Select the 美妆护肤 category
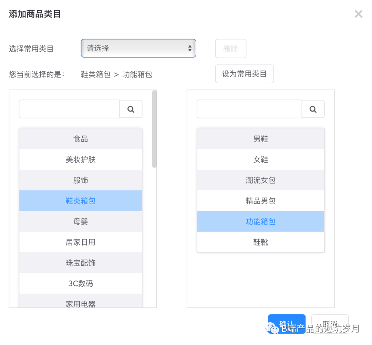The width and height of the screenshot is (372, 345). click(x=80, y=159)
